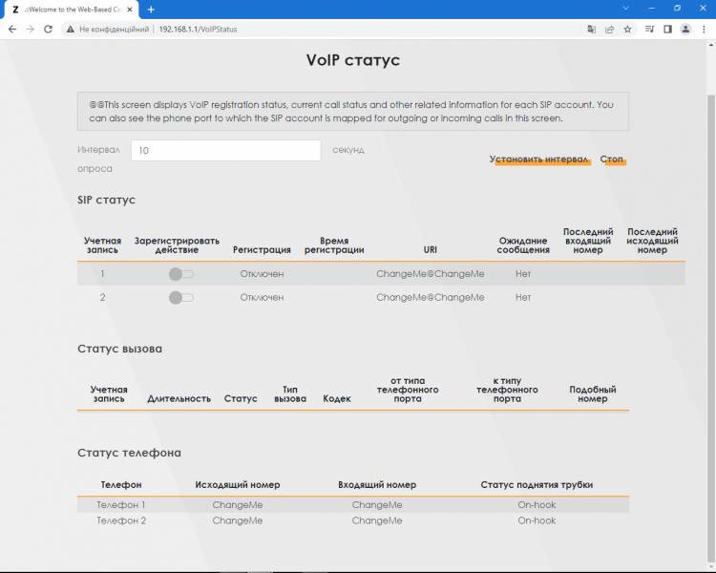Click the Время регистрации column header
The image size is (716, 573).
[x=334, y=245]
